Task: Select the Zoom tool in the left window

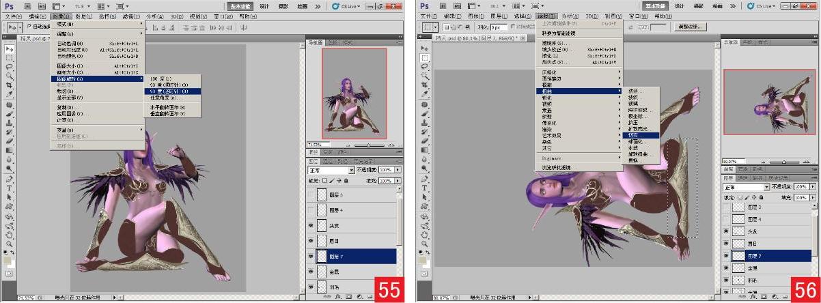Action: coord(10,243)
